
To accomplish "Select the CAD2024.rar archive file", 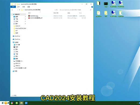I will pyautogui.click(x=34, y=16).
